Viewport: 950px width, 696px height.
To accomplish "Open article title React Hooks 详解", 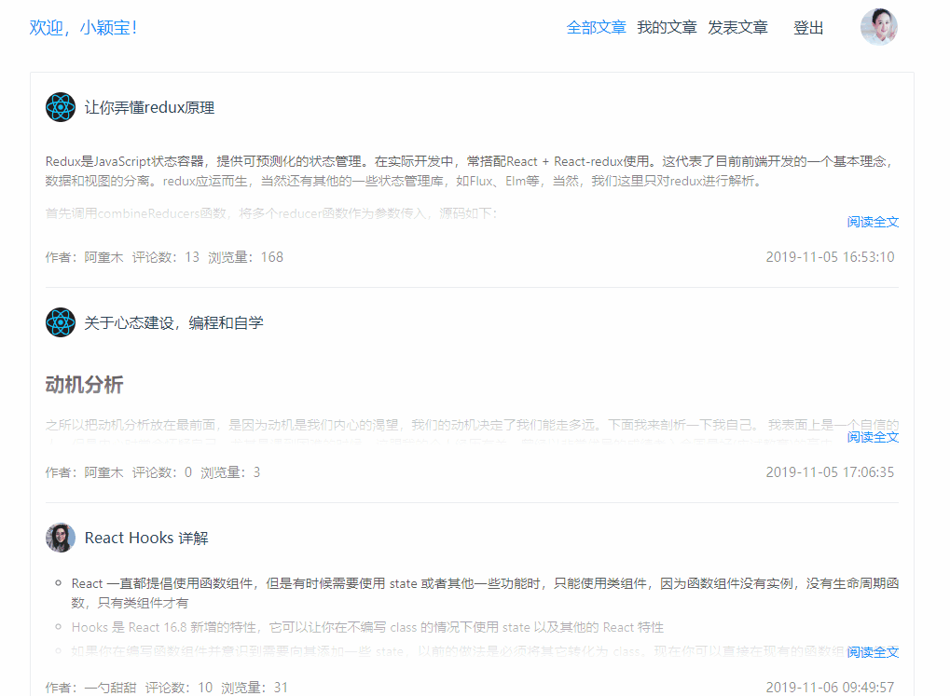I will (x=146, y=538).
